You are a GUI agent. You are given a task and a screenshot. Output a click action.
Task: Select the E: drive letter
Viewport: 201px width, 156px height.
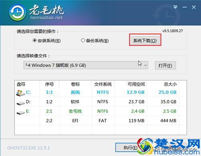click(x=28, y=111)
